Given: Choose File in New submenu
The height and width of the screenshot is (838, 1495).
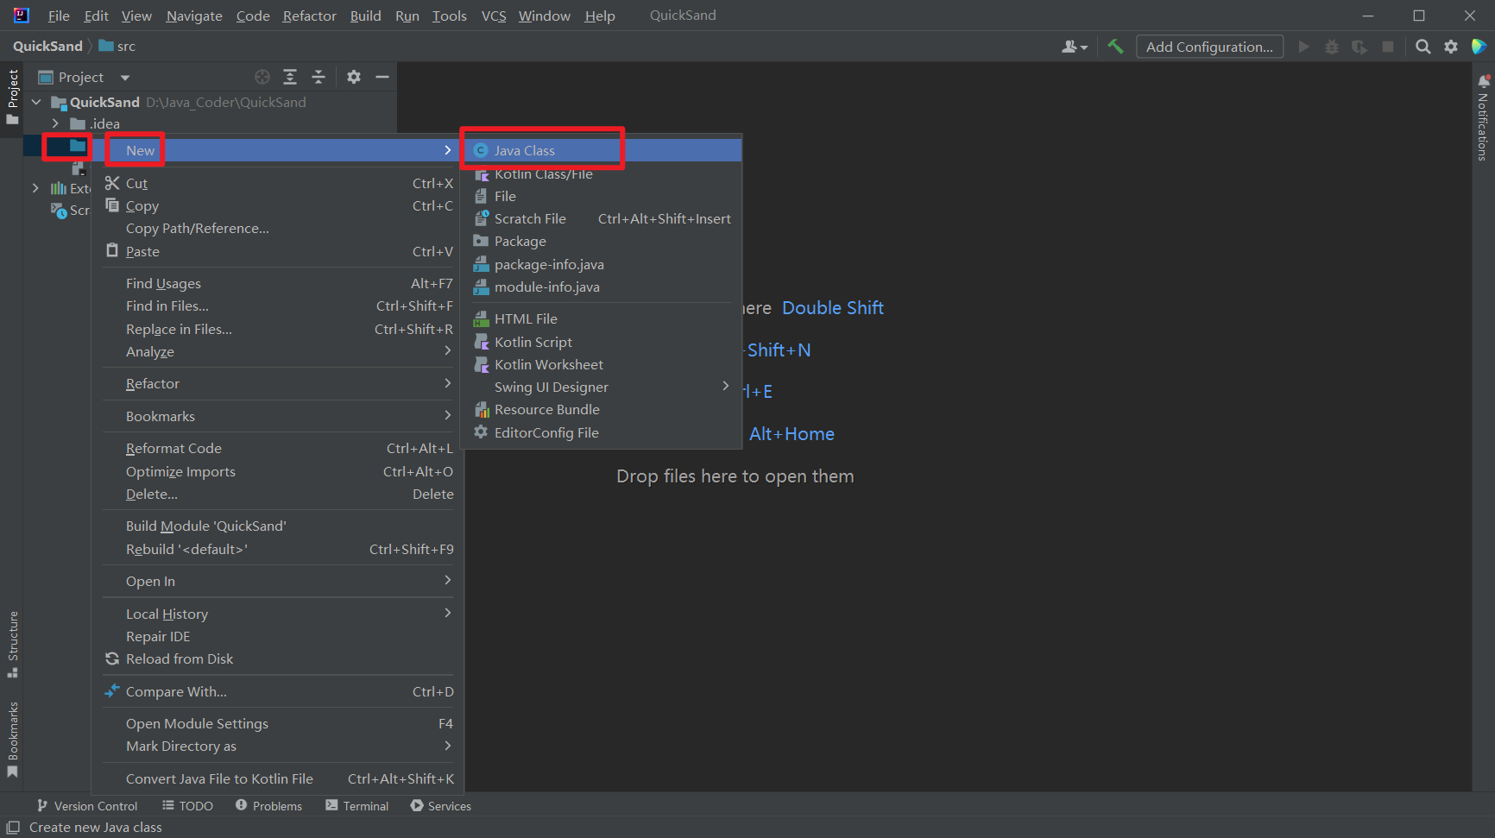Looking at the screenshot, I should 602,196.
